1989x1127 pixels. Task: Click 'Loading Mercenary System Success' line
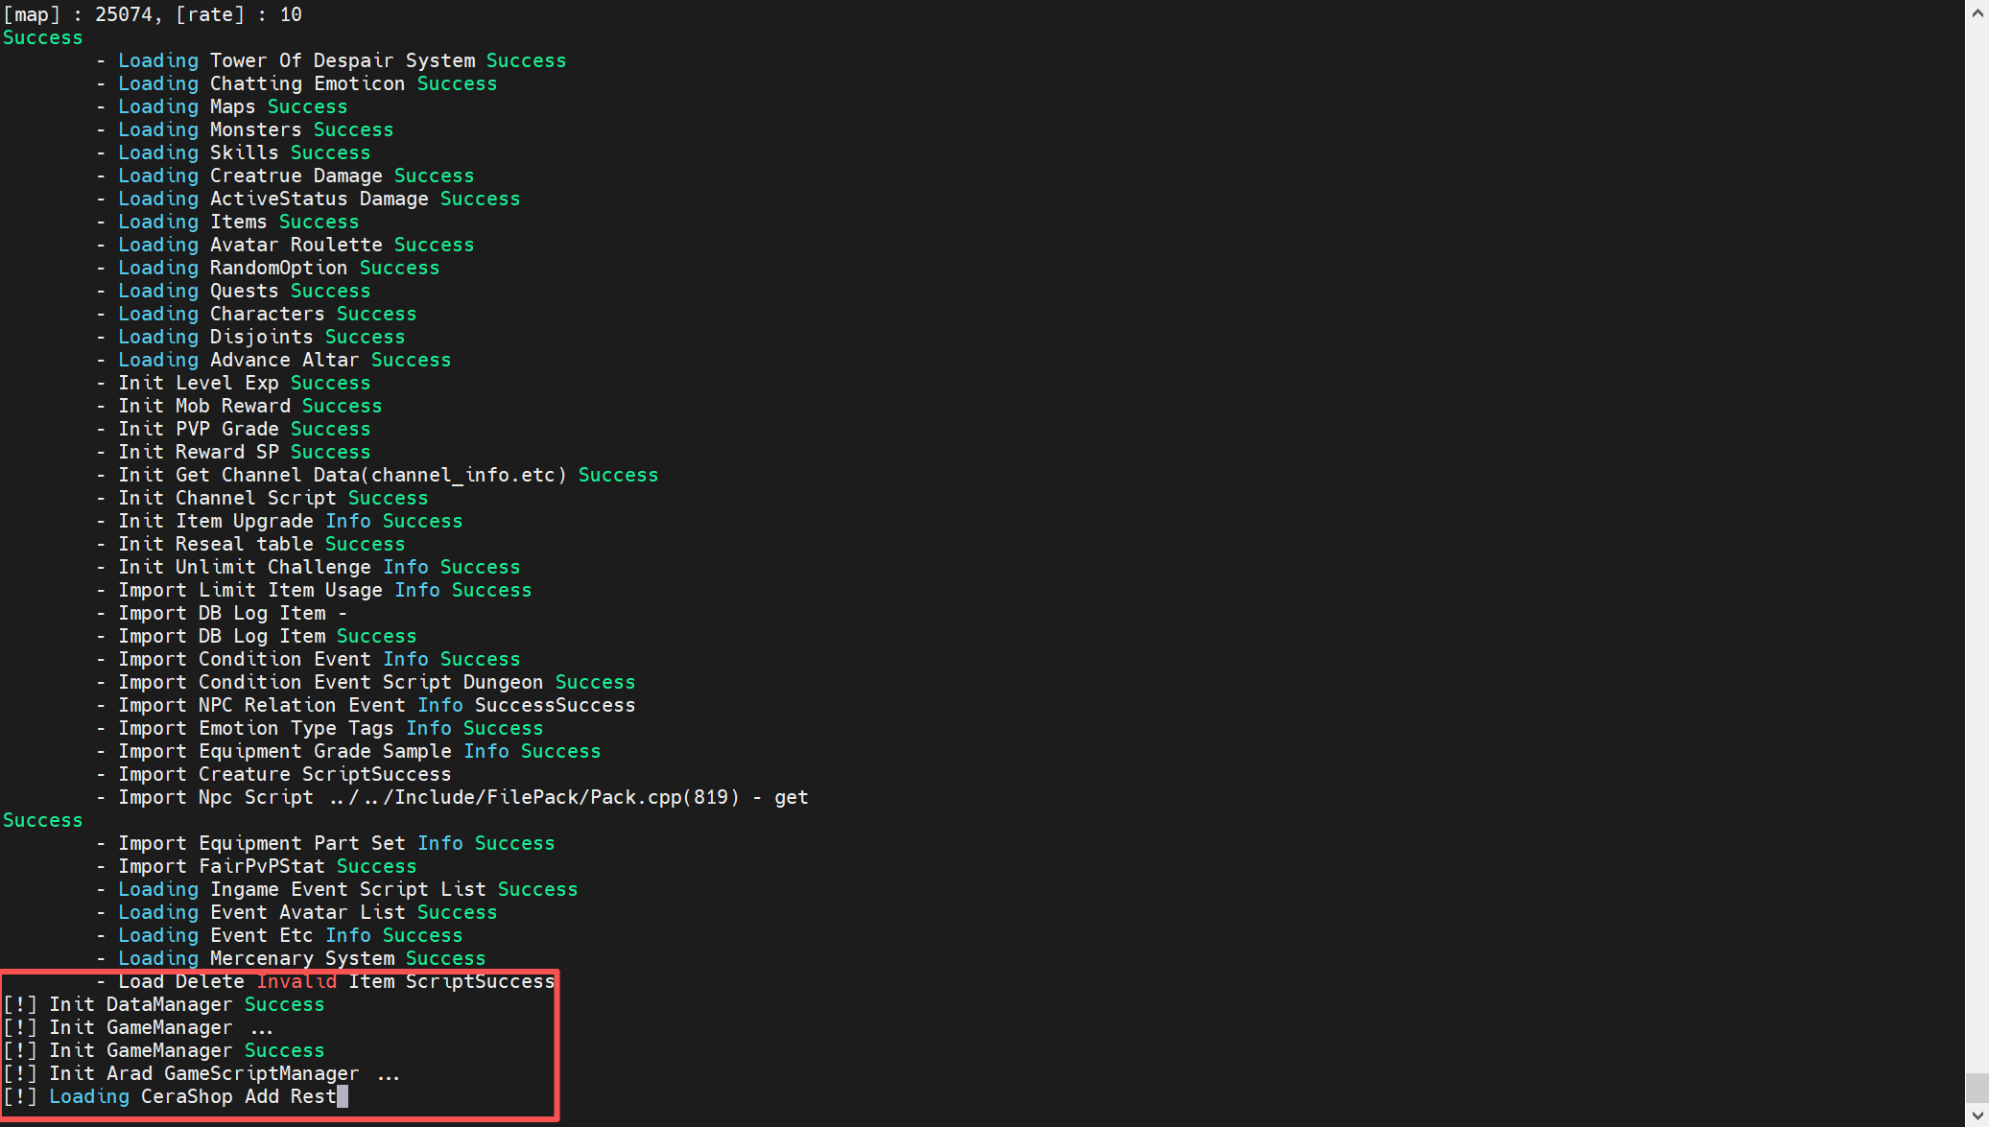pos(291,958)
